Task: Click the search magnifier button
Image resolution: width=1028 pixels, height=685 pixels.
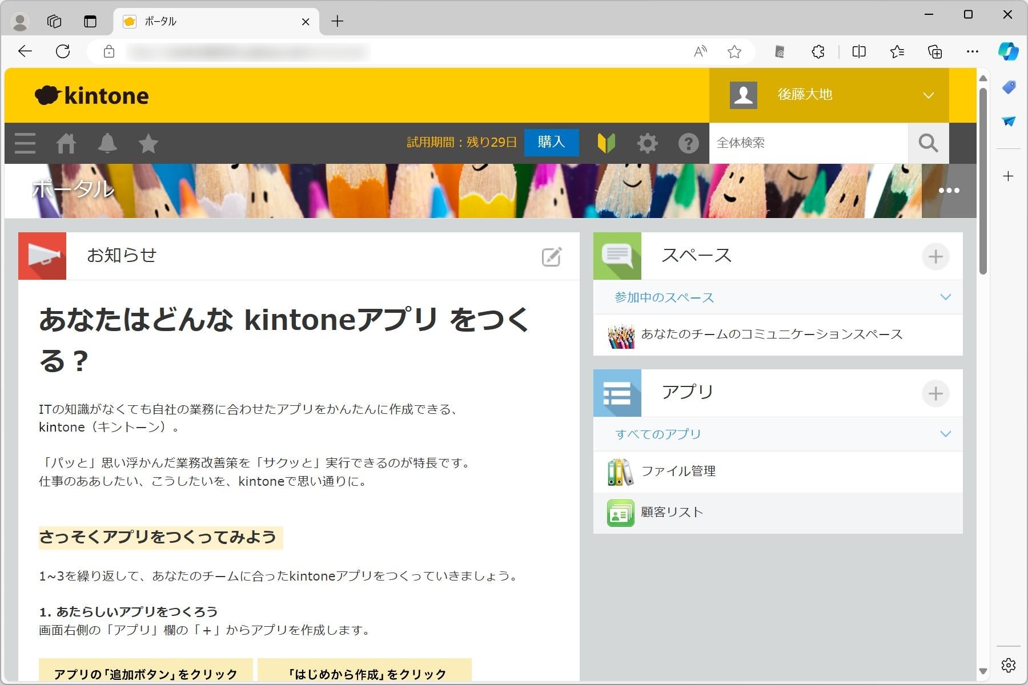Action: point(929,143)
